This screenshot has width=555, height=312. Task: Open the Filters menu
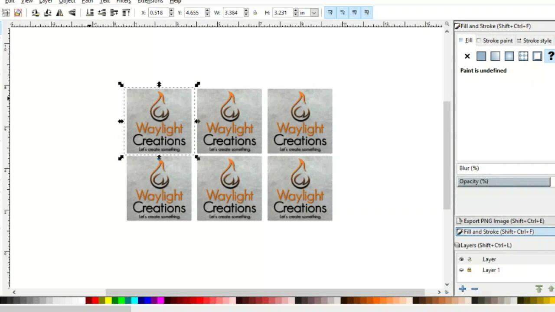tap(124, 2)
